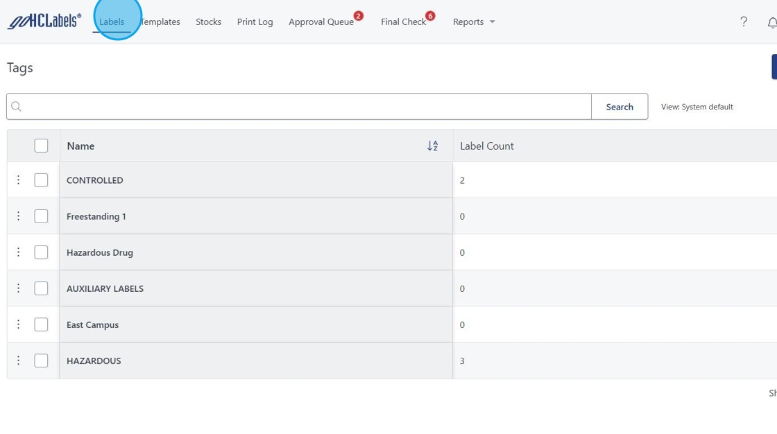Switch to the Templates tab
This screenshot has height=434, width=777.
click(x=160, y=22)
